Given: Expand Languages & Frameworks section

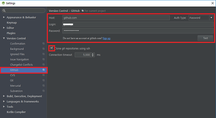Looking at the screenshot, I should click(4, 101).
